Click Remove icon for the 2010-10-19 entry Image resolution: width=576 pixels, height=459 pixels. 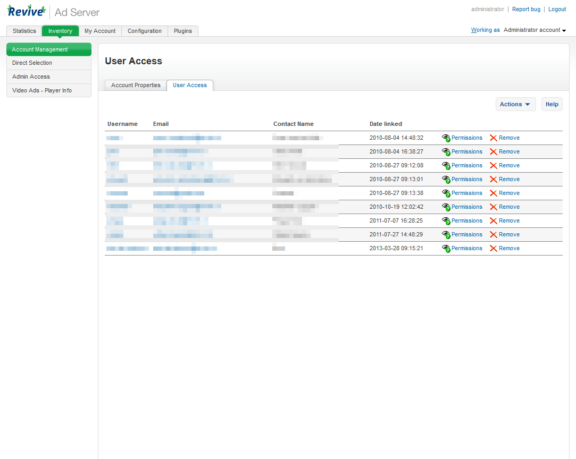pos(493,207)
